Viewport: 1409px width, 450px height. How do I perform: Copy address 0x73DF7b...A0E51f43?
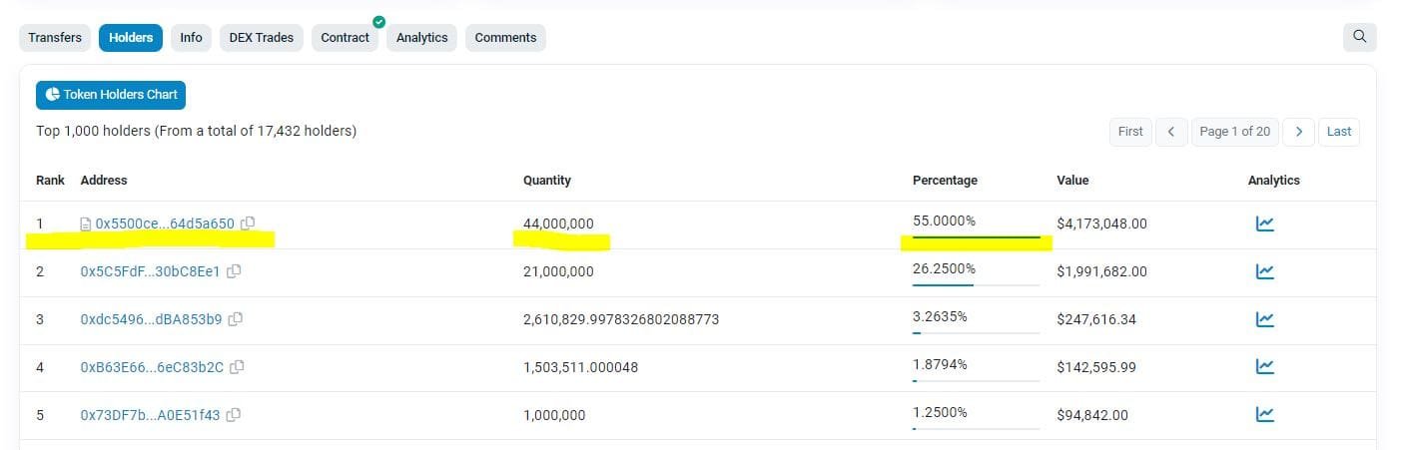pyautogui.click(x=234, y=415)
